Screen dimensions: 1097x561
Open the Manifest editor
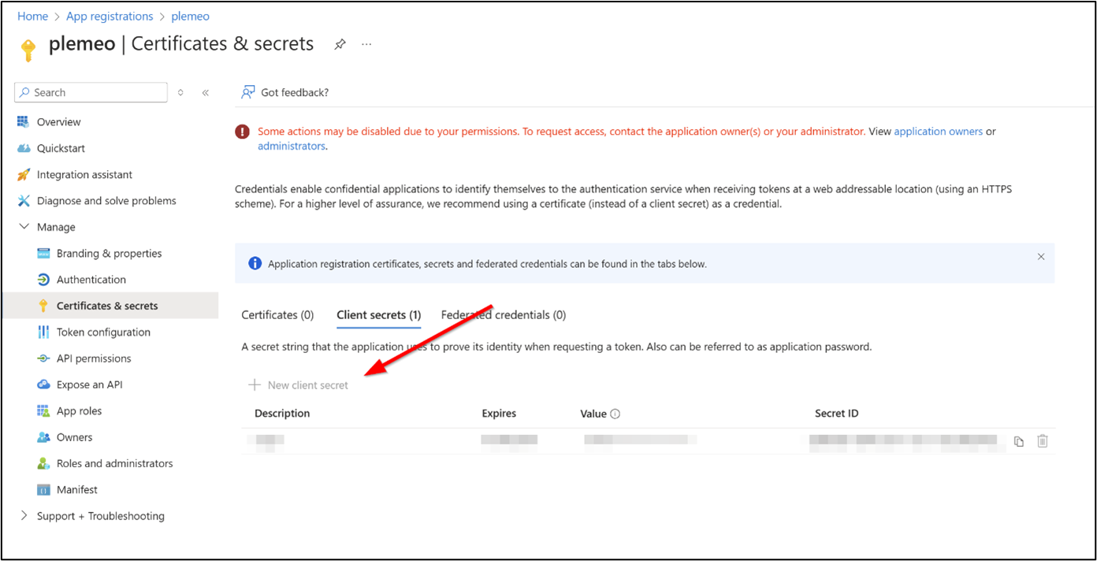(76, 489)
